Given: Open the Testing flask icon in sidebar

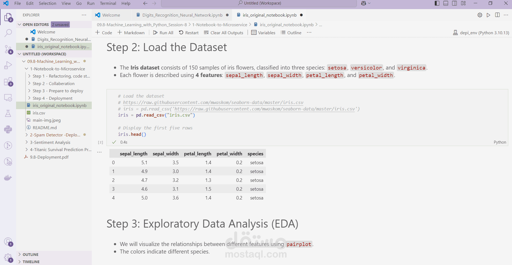Looking at the screenshot, I should point(8,113).
